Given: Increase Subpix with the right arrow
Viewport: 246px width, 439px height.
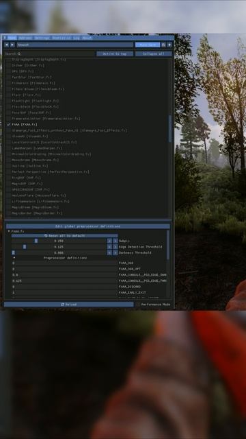Looking at the screenshot, I should pyautogui.click(x=115, y=241).
